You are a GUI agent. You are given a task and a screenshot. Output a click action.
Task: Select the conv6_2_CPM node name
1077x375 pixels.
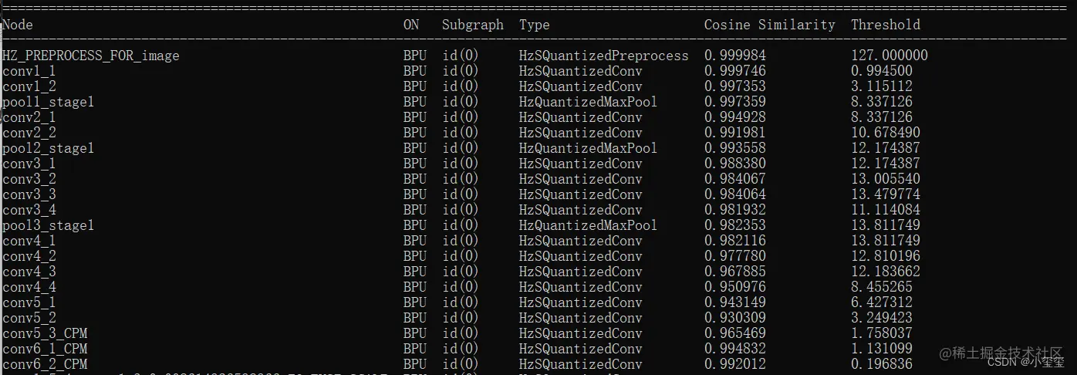click(45, 364)
